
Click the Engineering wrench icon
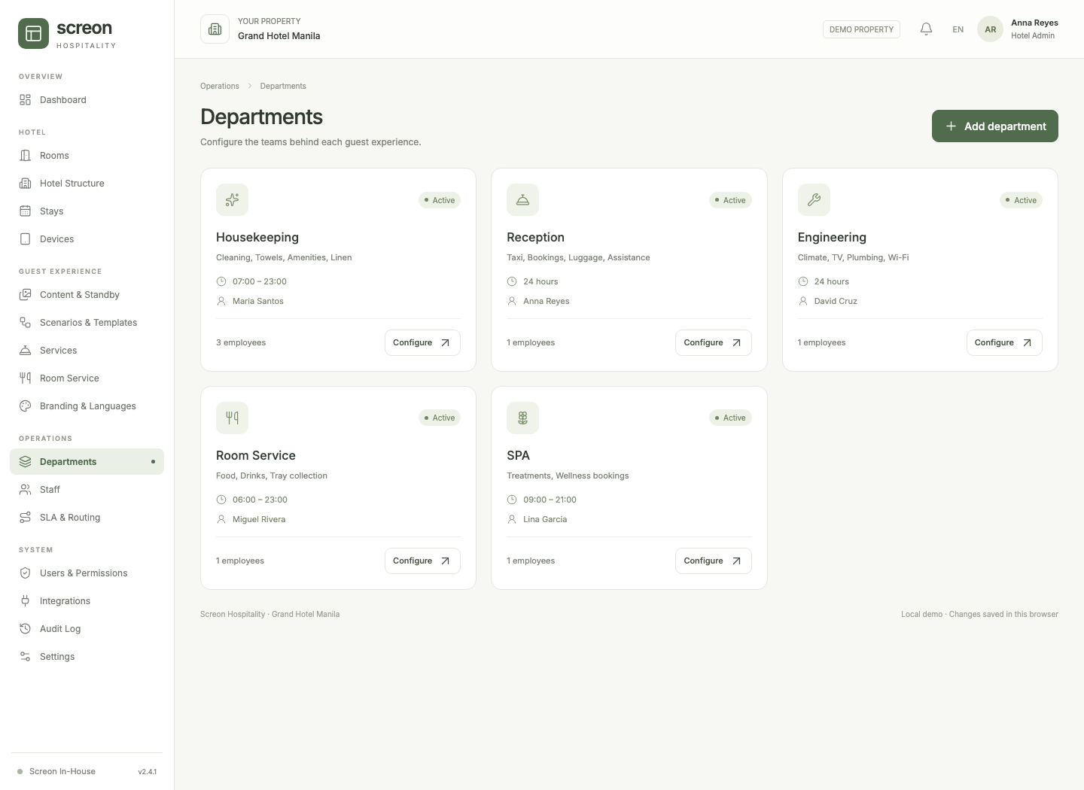814,199
